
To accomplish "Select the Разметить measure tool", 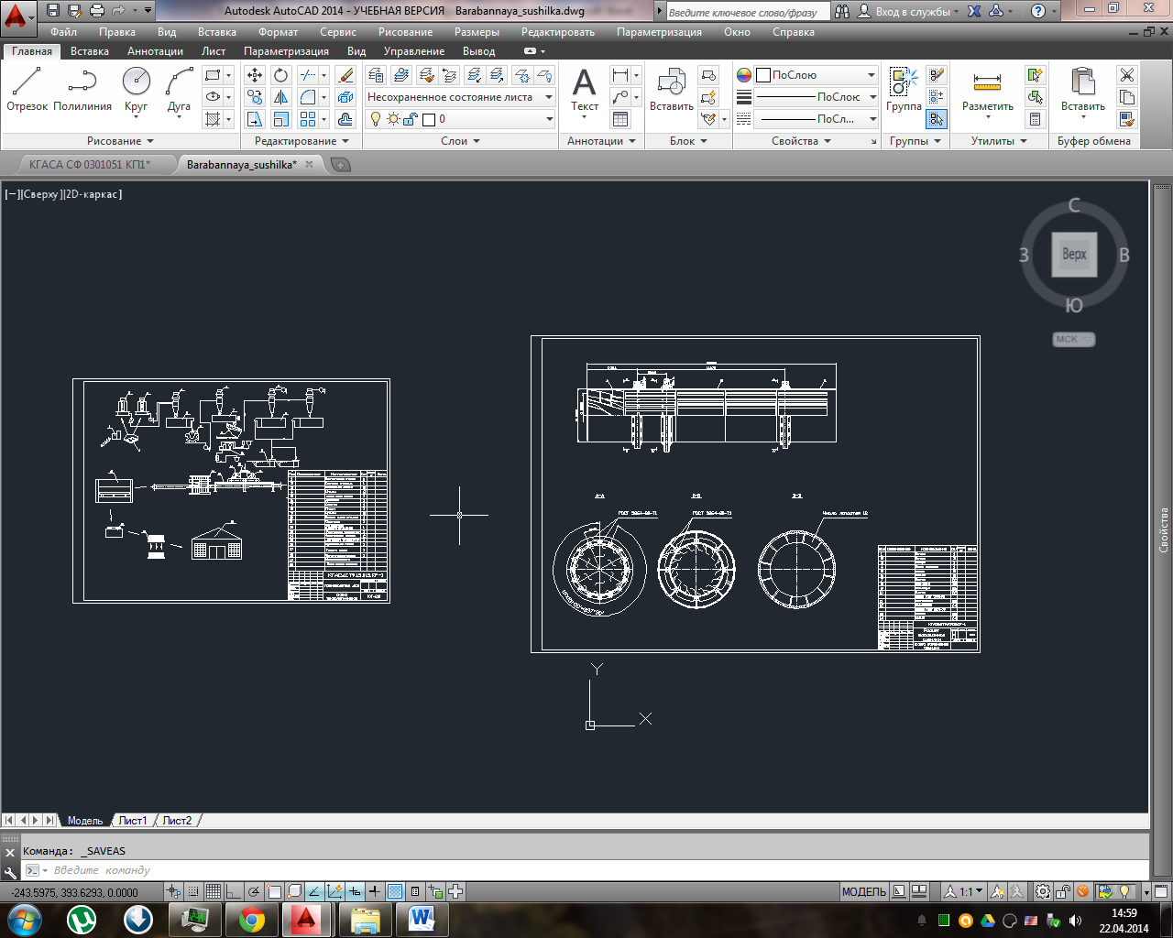I will pos(987,90).
